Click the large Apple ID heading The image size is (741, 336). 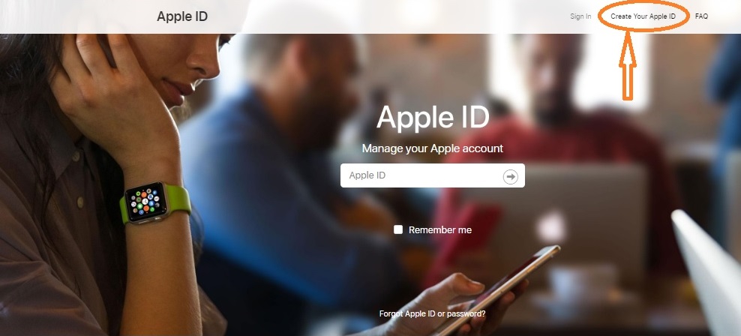coord(433,118)
